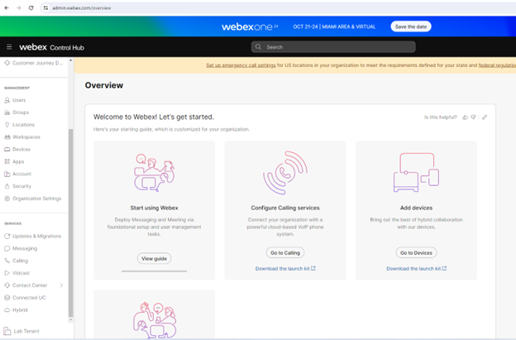Click the Updates & Migrations icon
This screenshot has width=516, height=340.
pos(7,236)
